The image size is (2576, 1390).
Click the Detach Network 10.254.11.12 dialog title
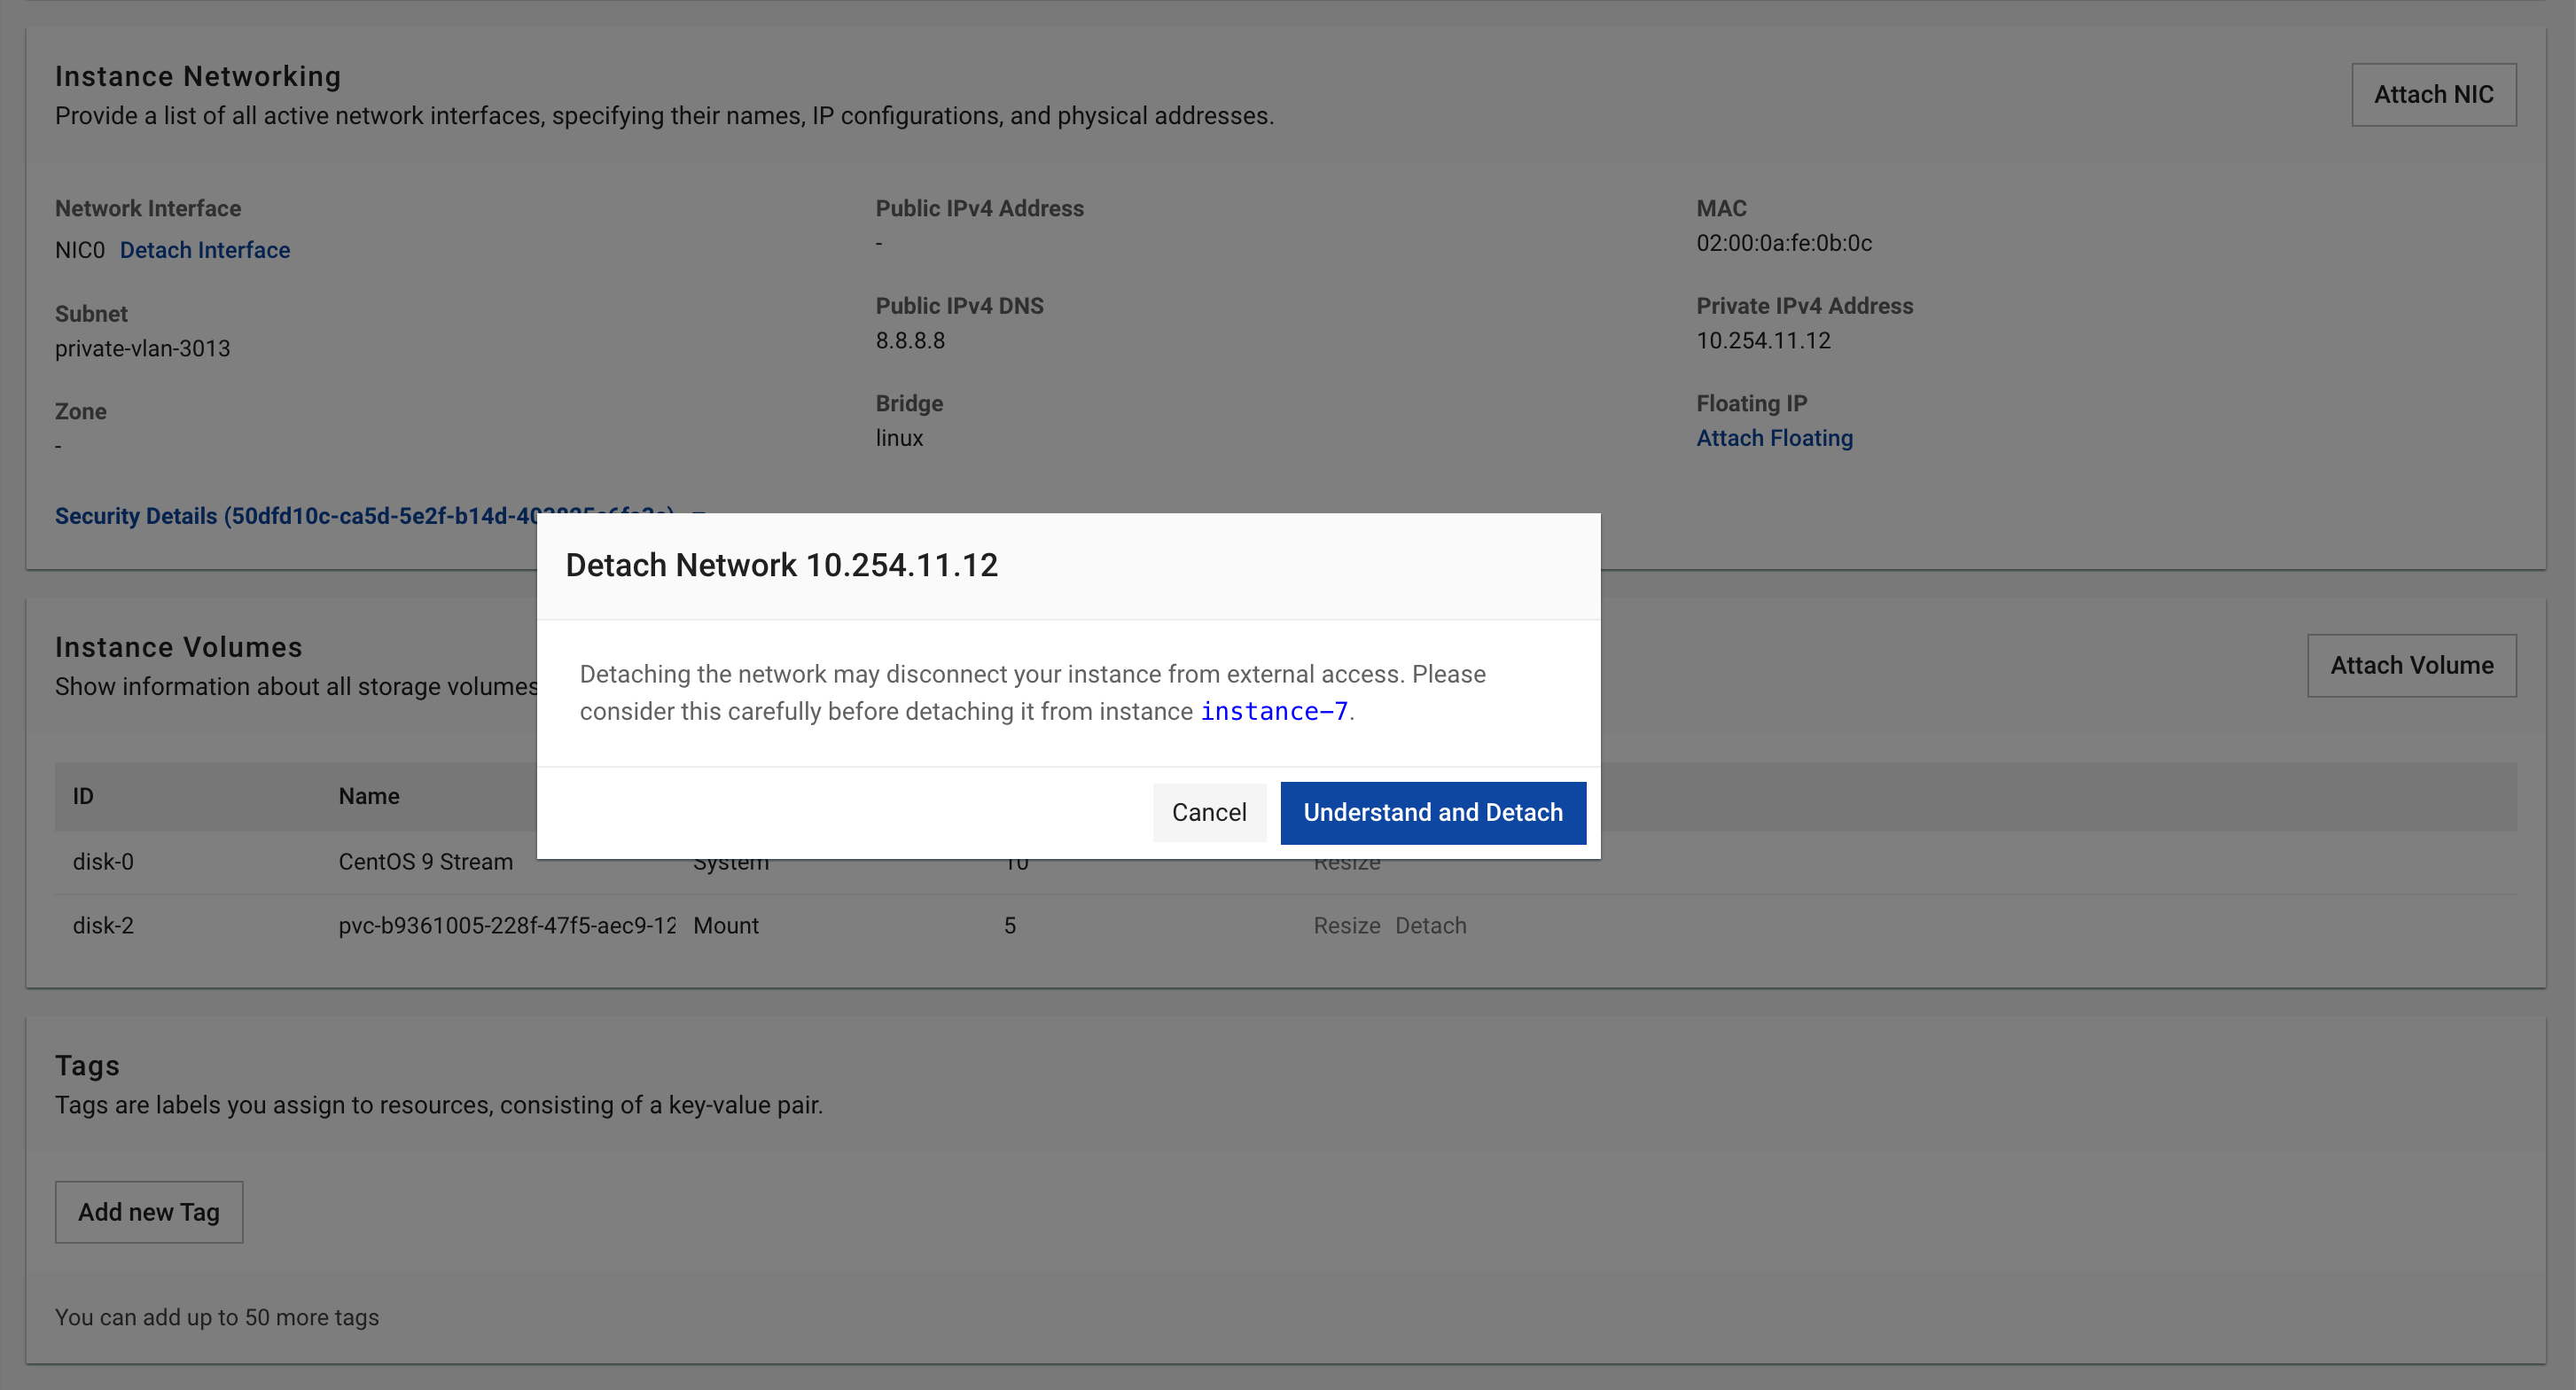[x=781, y=565]
